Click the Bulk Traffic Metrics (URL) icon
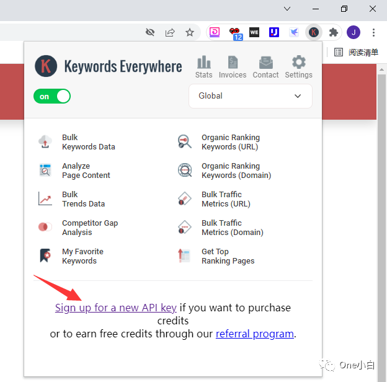Image resolution: width=387 pixels, height=382 pixels. [185, 198]
